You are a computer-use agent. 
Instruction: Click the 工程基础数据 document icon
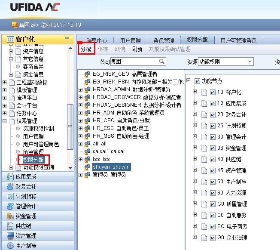coord(12,82)
